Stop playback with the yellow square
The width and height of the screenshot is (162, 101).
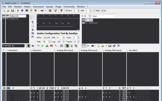point(31,10)
